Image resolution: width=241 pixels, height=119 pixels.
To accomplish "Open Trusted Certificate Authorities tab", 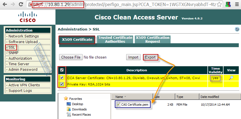I will click(x=115, y=39).
